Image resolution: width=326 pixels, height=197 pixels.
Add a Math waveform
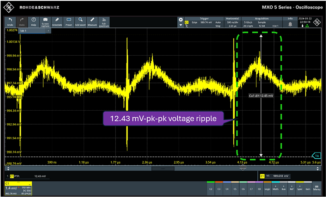coord(276,188)
